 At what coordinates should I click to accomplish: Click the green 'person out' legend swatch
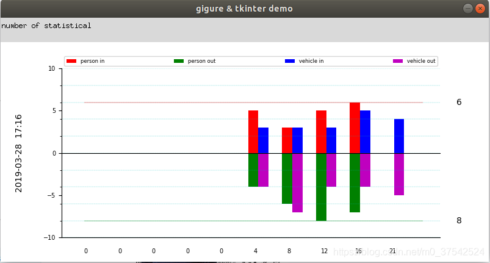point(179,61)
